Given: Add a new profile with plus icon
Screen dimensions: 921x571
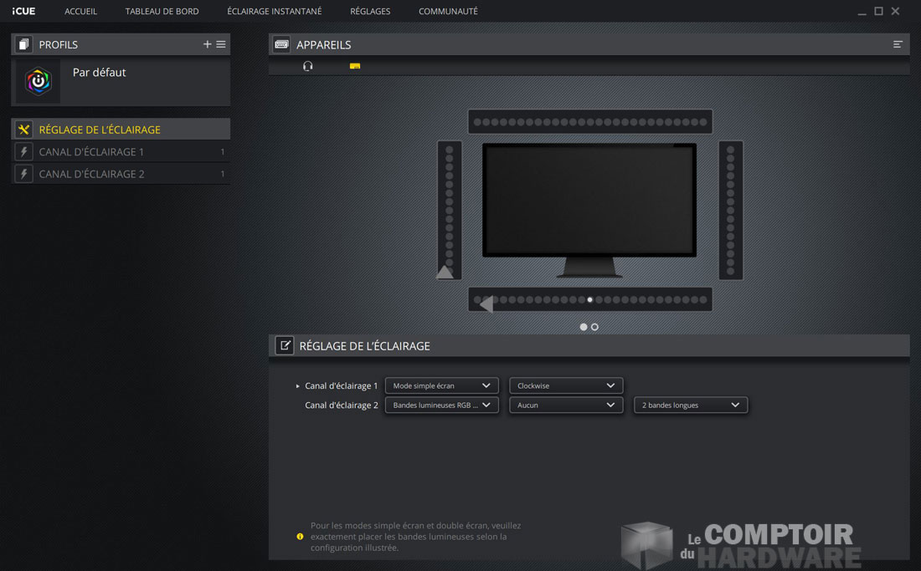Looking at the screenshot, I should (x=207, y=44).
